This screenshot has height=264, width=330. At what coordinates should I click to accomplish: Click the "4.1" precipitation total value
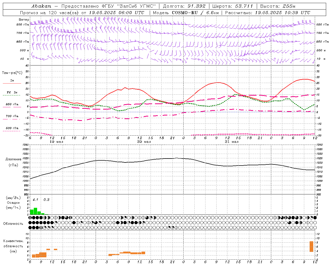(x=35, y=200)
